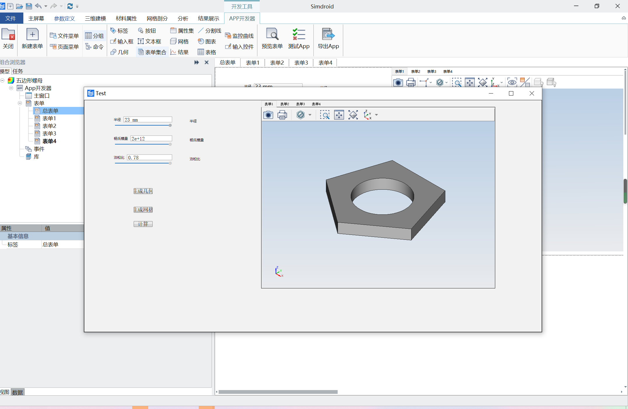Close the 组合浏览器 panel

coord(207,62)
